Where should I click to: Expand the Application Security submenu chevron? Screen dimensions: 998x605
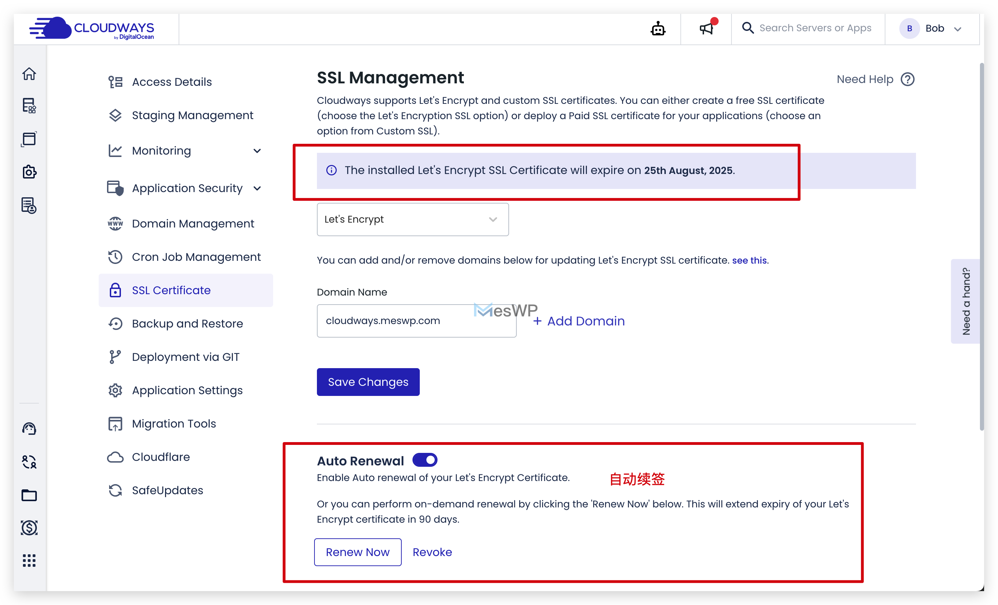[x=257, y=188]
